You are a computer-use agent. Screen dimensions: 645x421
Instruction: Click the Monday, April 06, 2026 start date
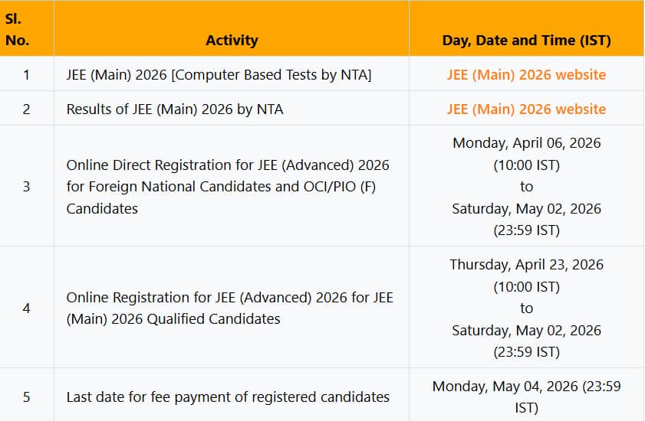pyautogui.click(x=526, y=143)
